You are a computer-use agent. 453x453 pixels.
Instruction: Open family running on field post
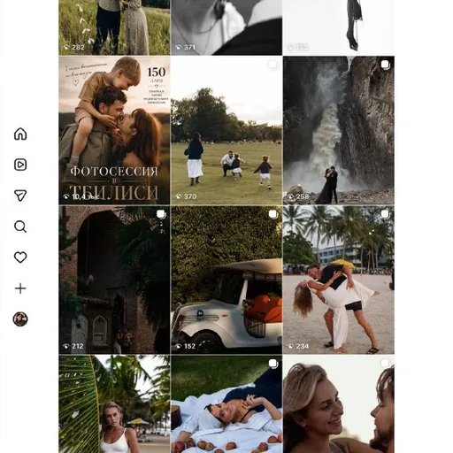226,130
